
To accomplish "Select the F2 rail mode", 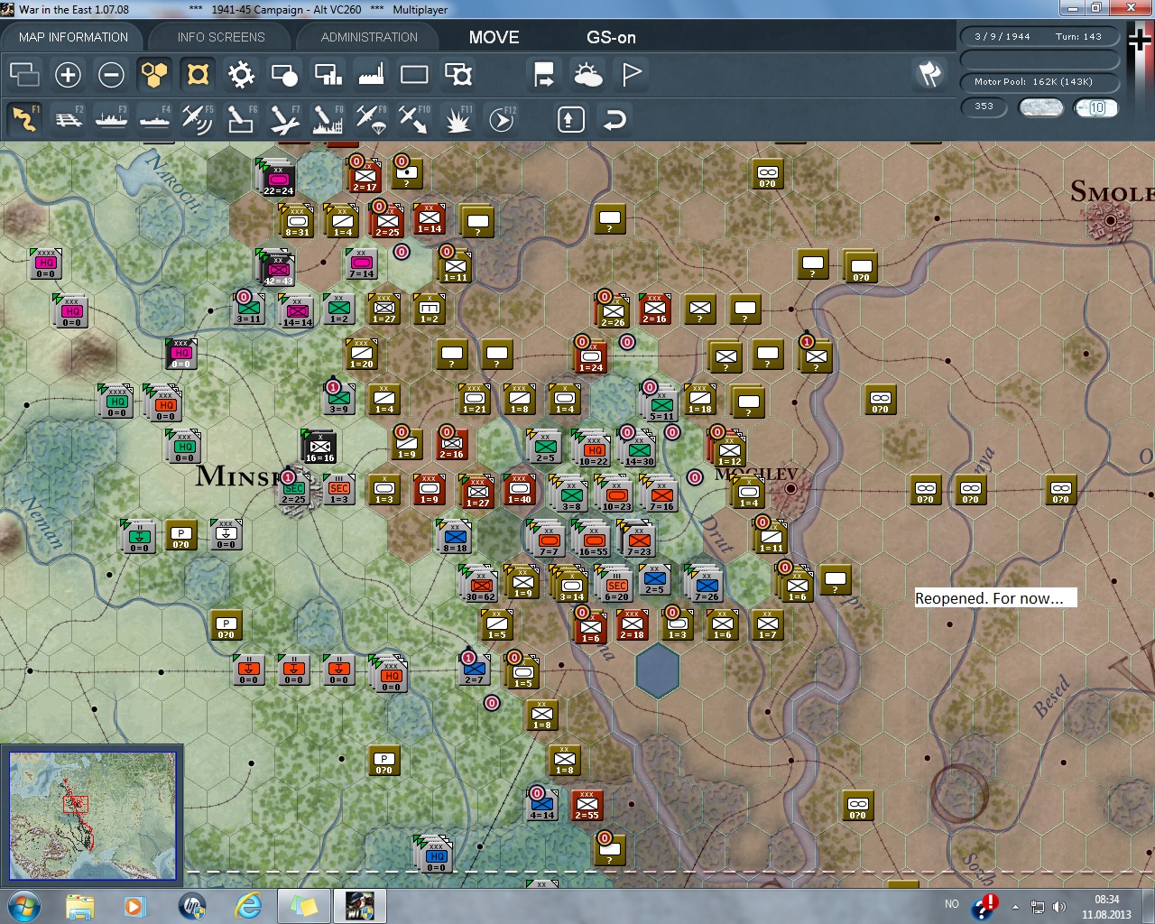I will (68, 119).
